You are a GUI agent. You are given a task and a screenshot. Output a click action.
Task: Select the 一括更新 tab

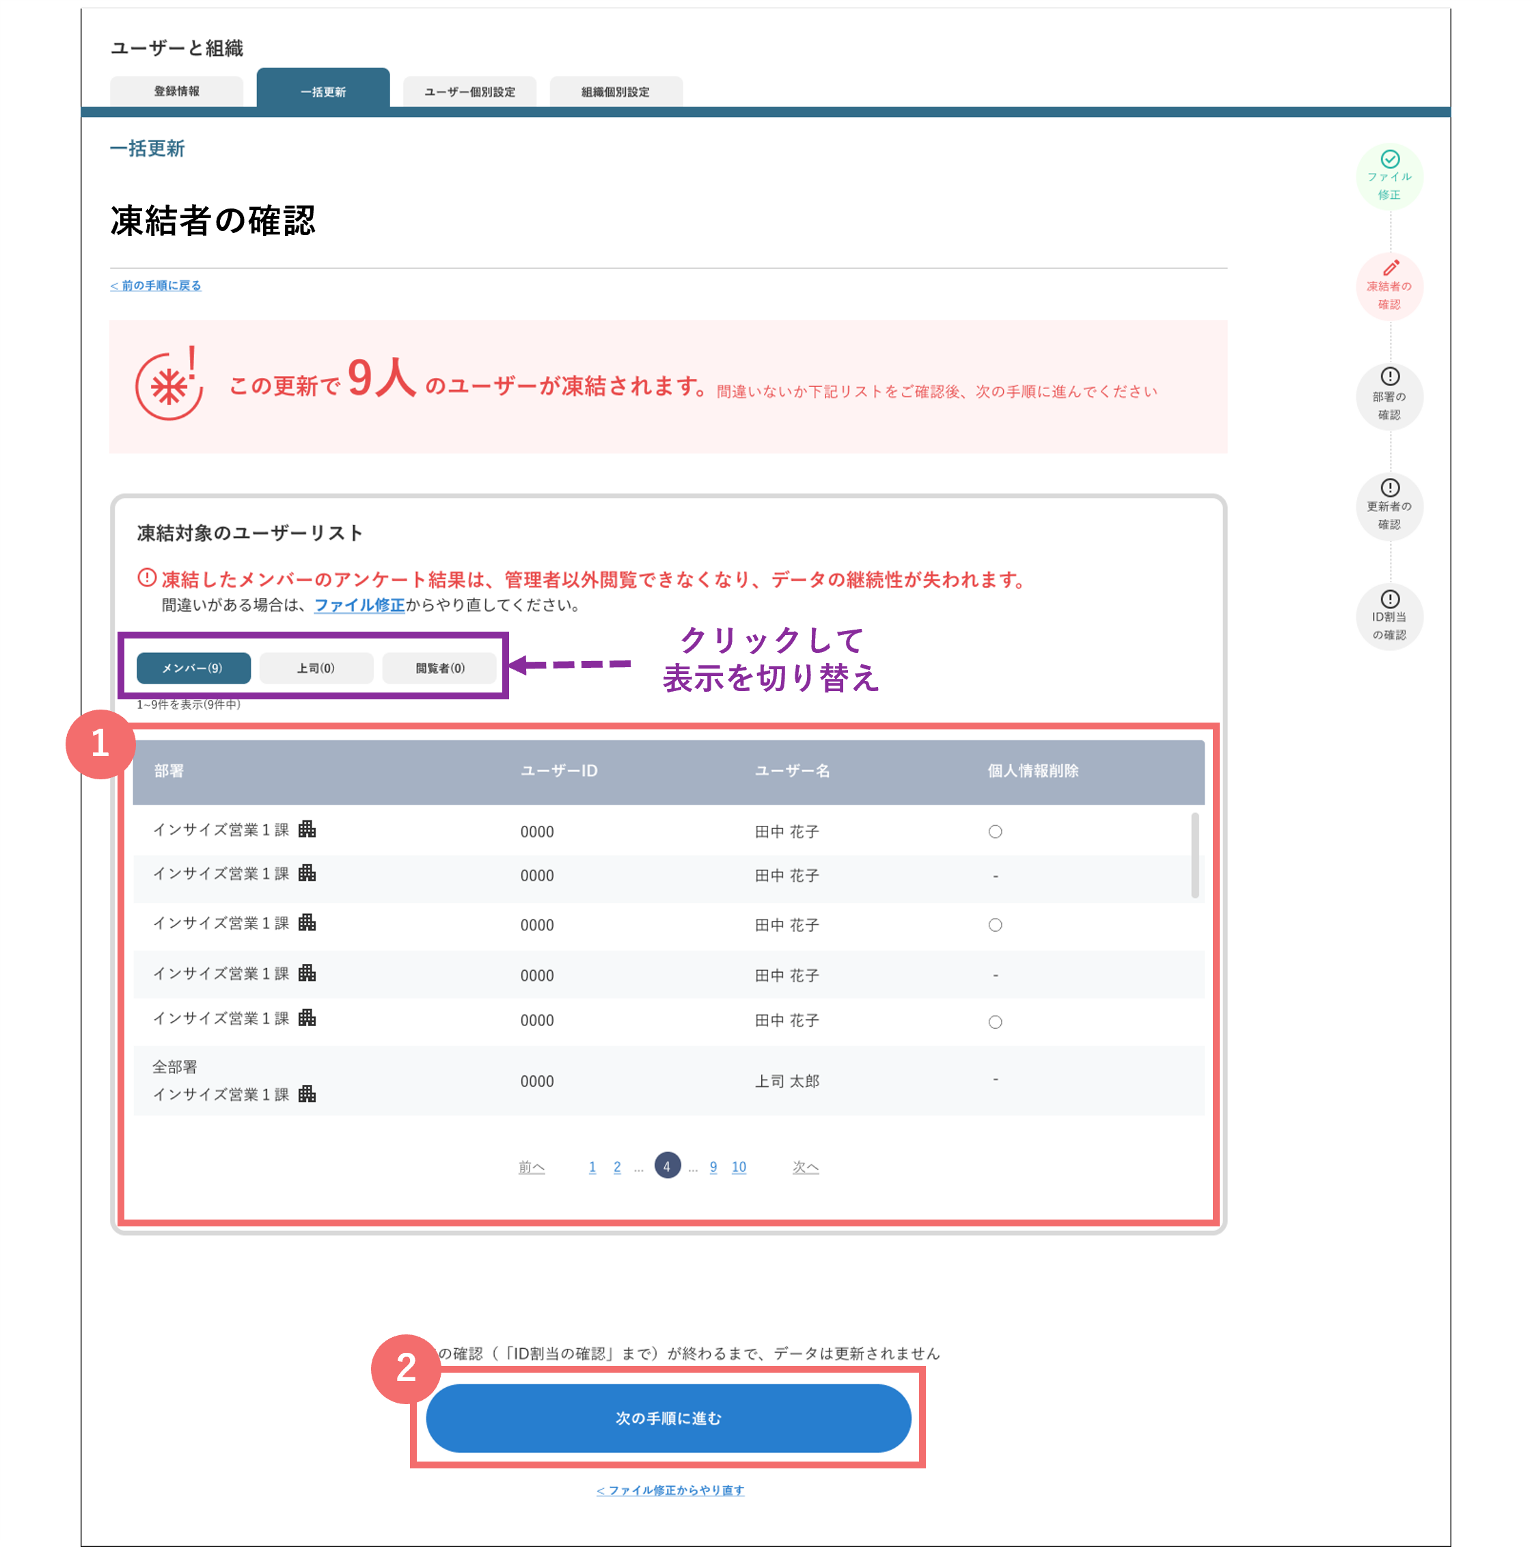[323, 88]
